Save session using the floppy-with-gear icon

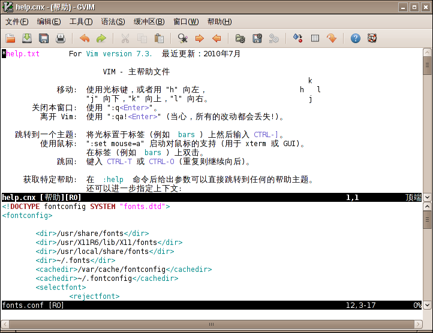257,38
